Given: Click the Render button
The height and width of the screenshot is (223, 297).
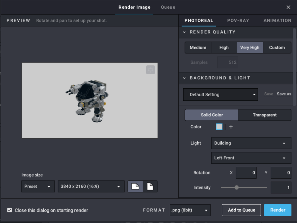Looking at the screenshot, I should pos(278,210).
